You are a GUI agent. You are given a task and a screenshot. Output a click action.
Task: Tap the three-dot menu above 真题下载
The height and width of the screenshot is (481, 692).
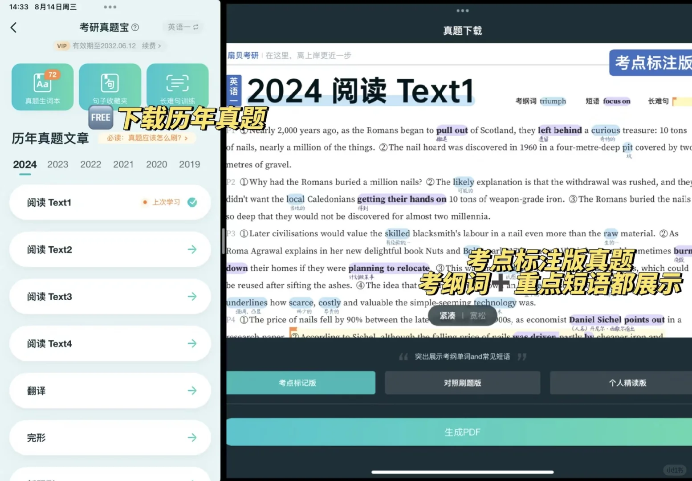[x=462, y=10]
